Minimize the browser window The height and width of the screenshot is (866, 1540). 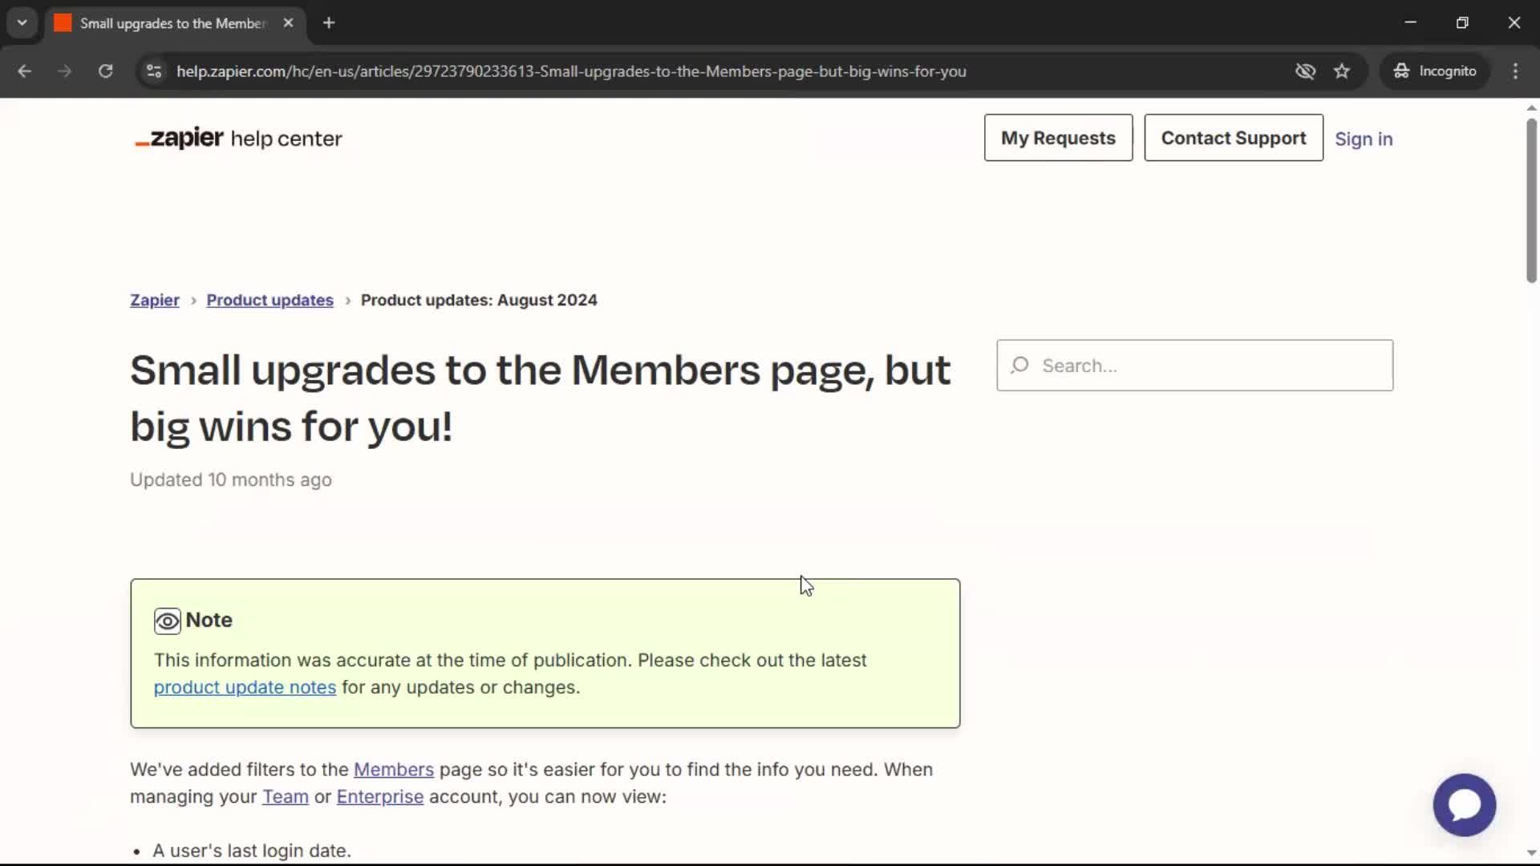1410,22
